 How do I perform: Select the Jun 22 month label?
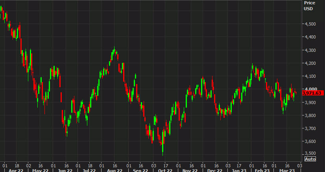pos(65,171)
